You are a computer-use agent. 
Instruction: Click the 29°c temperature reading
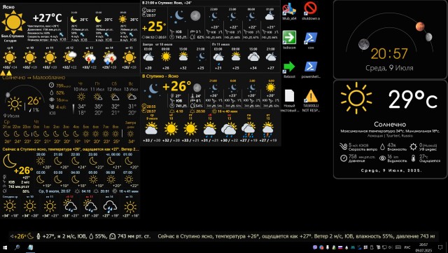click(413, 100)
